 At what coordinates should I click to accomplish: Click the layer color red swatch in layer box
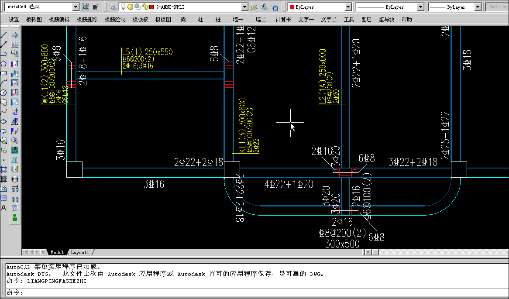tap(151, 7)
